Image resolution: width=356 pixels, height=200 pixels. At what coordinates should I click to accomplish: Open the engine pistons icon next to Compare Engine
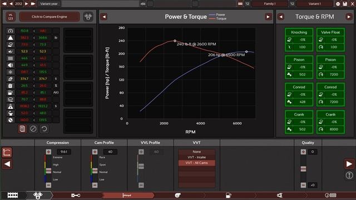pyautogui.click(x=88, y=17)
